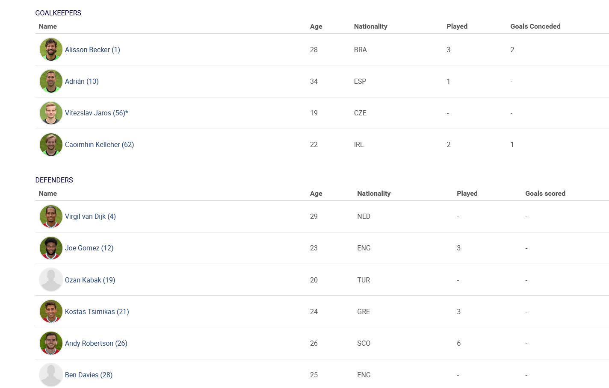This screenshot has height=388, width=609.
Task: Select Caoimhin Kelleher's player photo
Action: point(51,144)
